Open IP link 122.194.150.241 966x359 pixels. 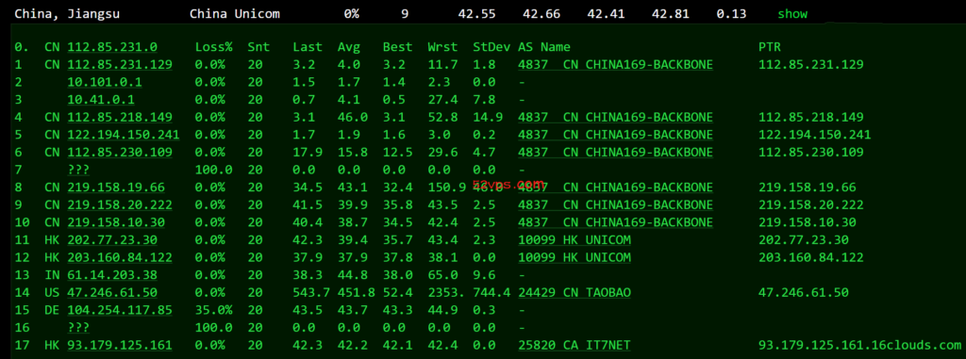[x=124, y=134]
